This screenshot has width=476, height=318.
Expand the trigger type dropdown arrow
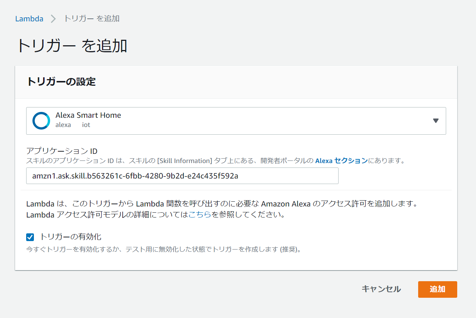pyautogui.click(x=436, y=121)
